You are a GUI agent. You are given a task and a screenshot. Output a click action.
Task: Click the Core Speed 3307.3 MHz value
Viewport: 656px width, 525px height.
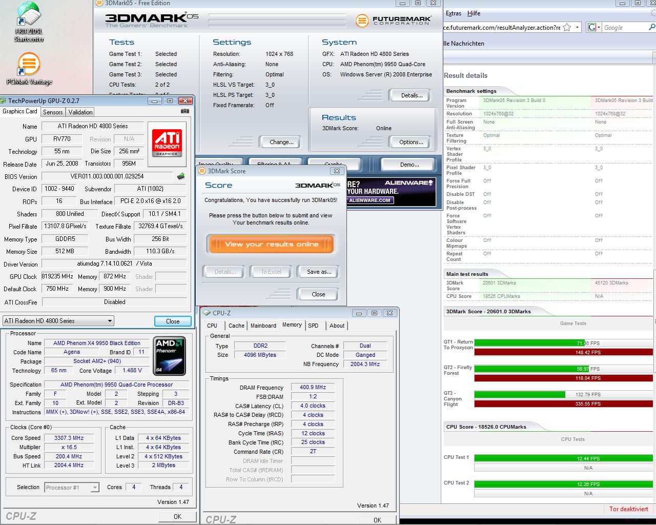click(69, 438)
